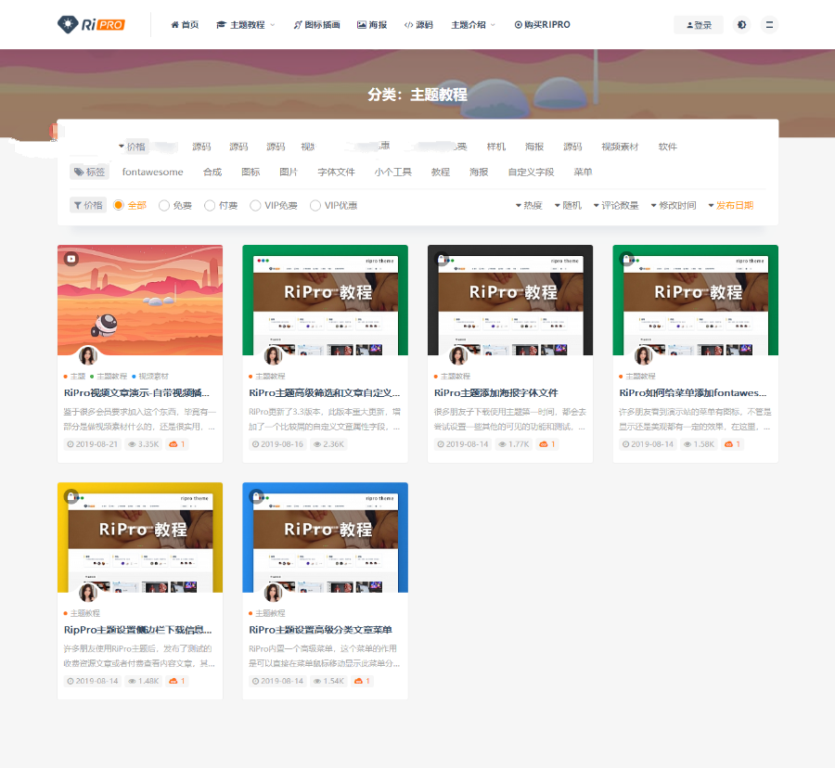Viewport: 835px width, 768px height.
Task: Select the 付费 price radio button
Action: pos(210,205)
